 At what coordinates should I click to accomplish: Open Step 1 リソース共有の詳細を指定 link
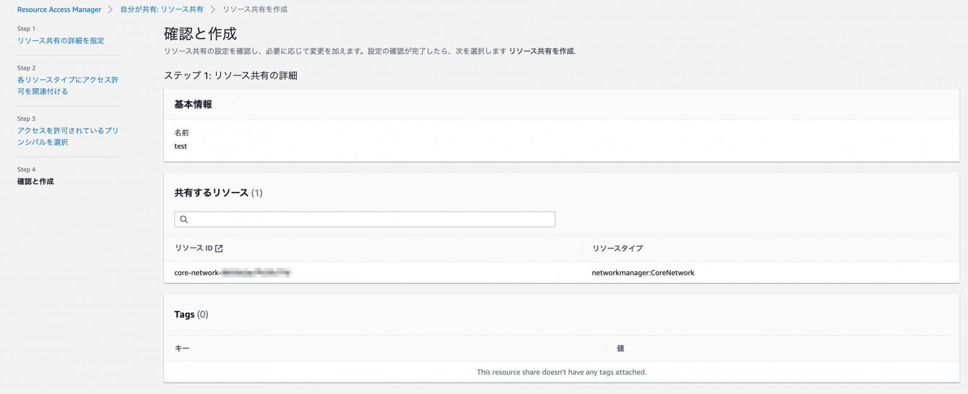point(60,40)
